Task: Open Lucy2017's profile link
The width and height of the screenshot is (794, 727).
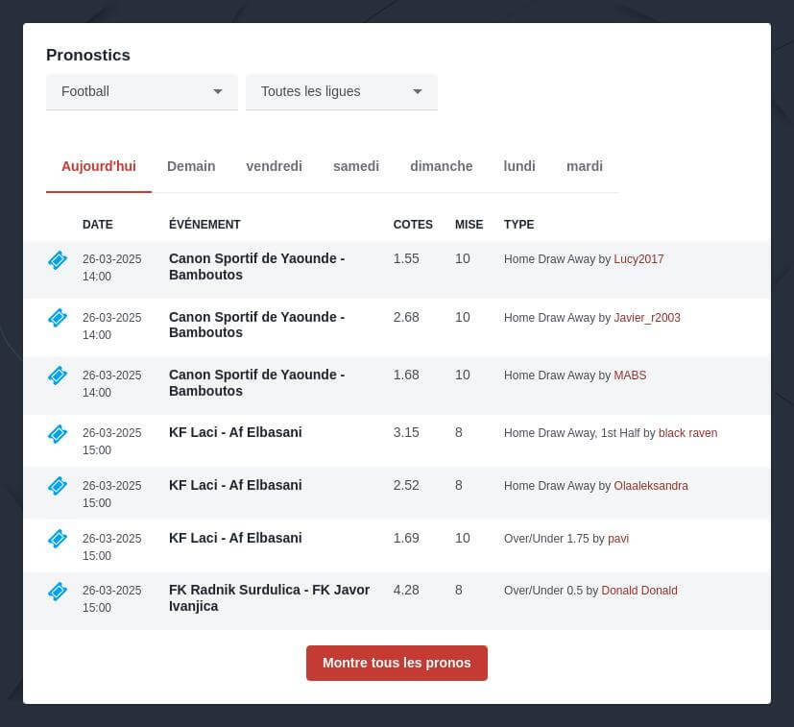Action: (638, 259)
